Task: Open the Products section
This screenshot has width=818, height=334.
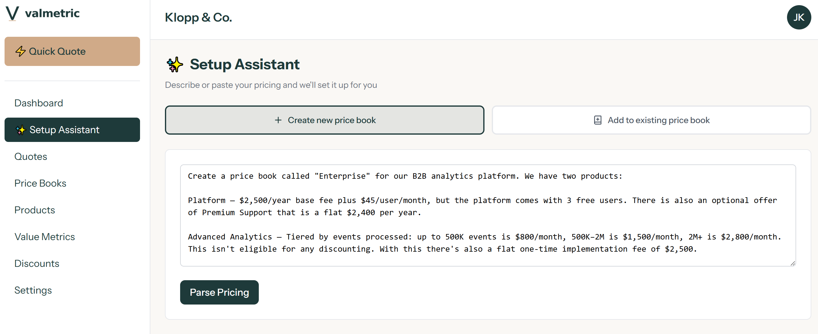Action: (x=35, y=210)
